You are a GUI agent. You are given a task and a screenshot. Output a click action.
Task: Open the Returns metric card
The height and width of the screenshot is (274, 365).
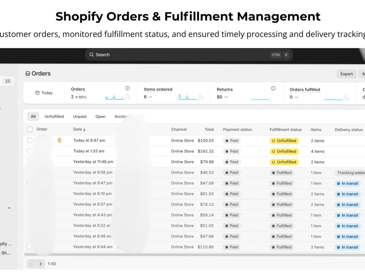click(247, 93)
